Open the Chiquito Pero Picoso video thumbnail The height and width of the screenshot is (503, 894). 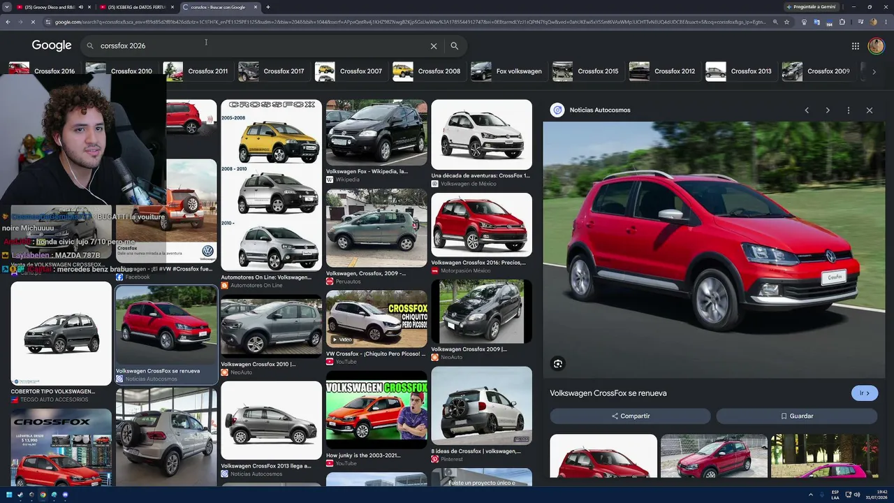pos(376,319)
